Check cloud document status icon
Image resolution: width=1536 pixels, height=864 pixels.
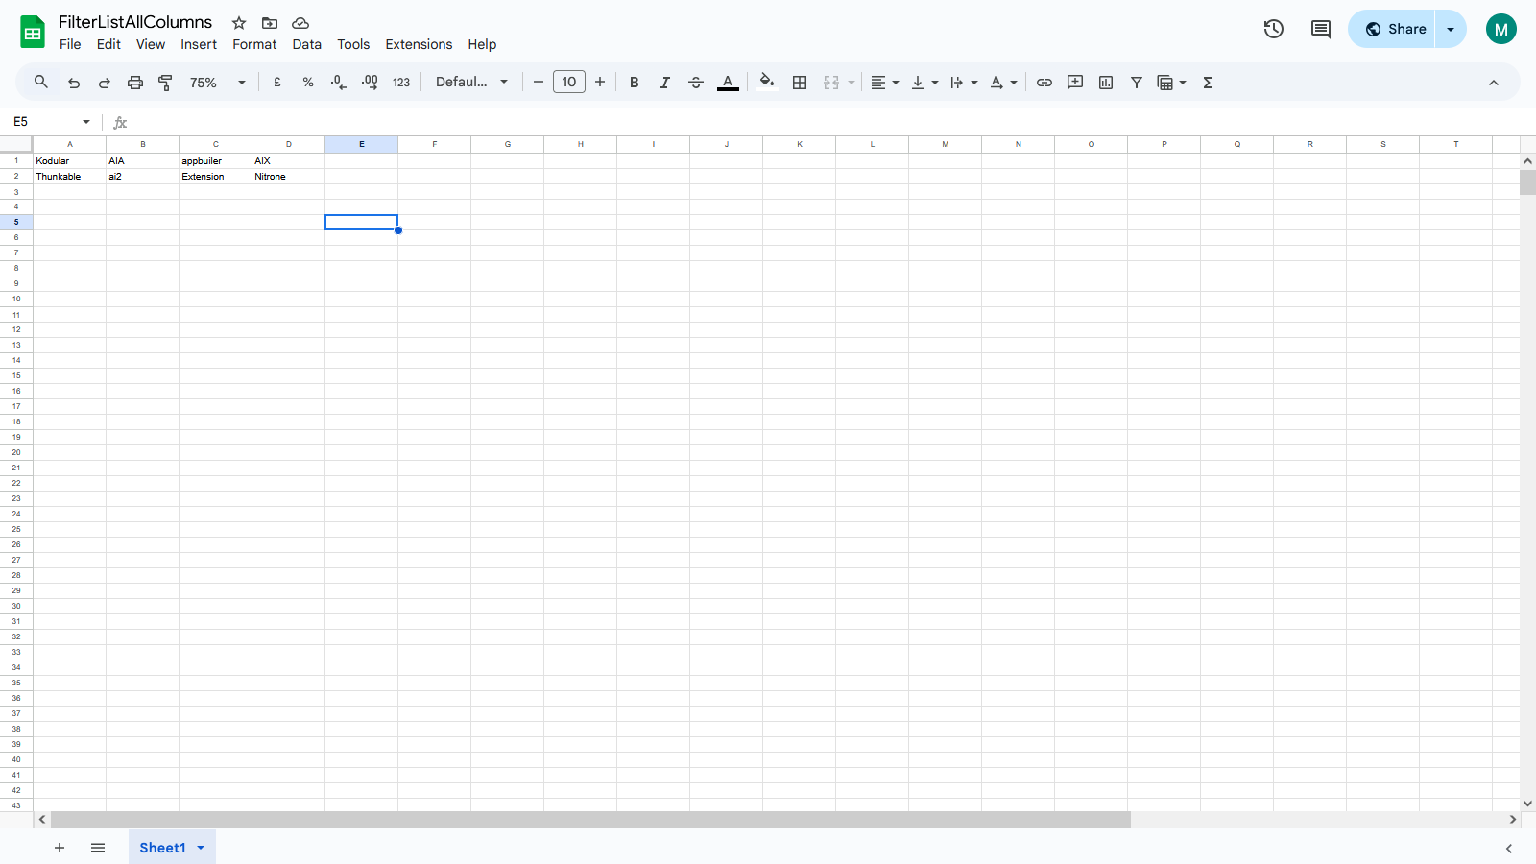300,23
